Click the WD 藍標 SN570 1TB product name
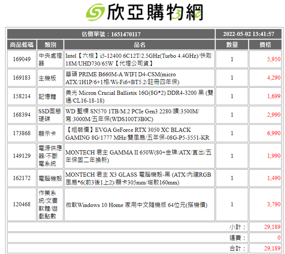The image size is (285, 254). [x=132, y=115]
